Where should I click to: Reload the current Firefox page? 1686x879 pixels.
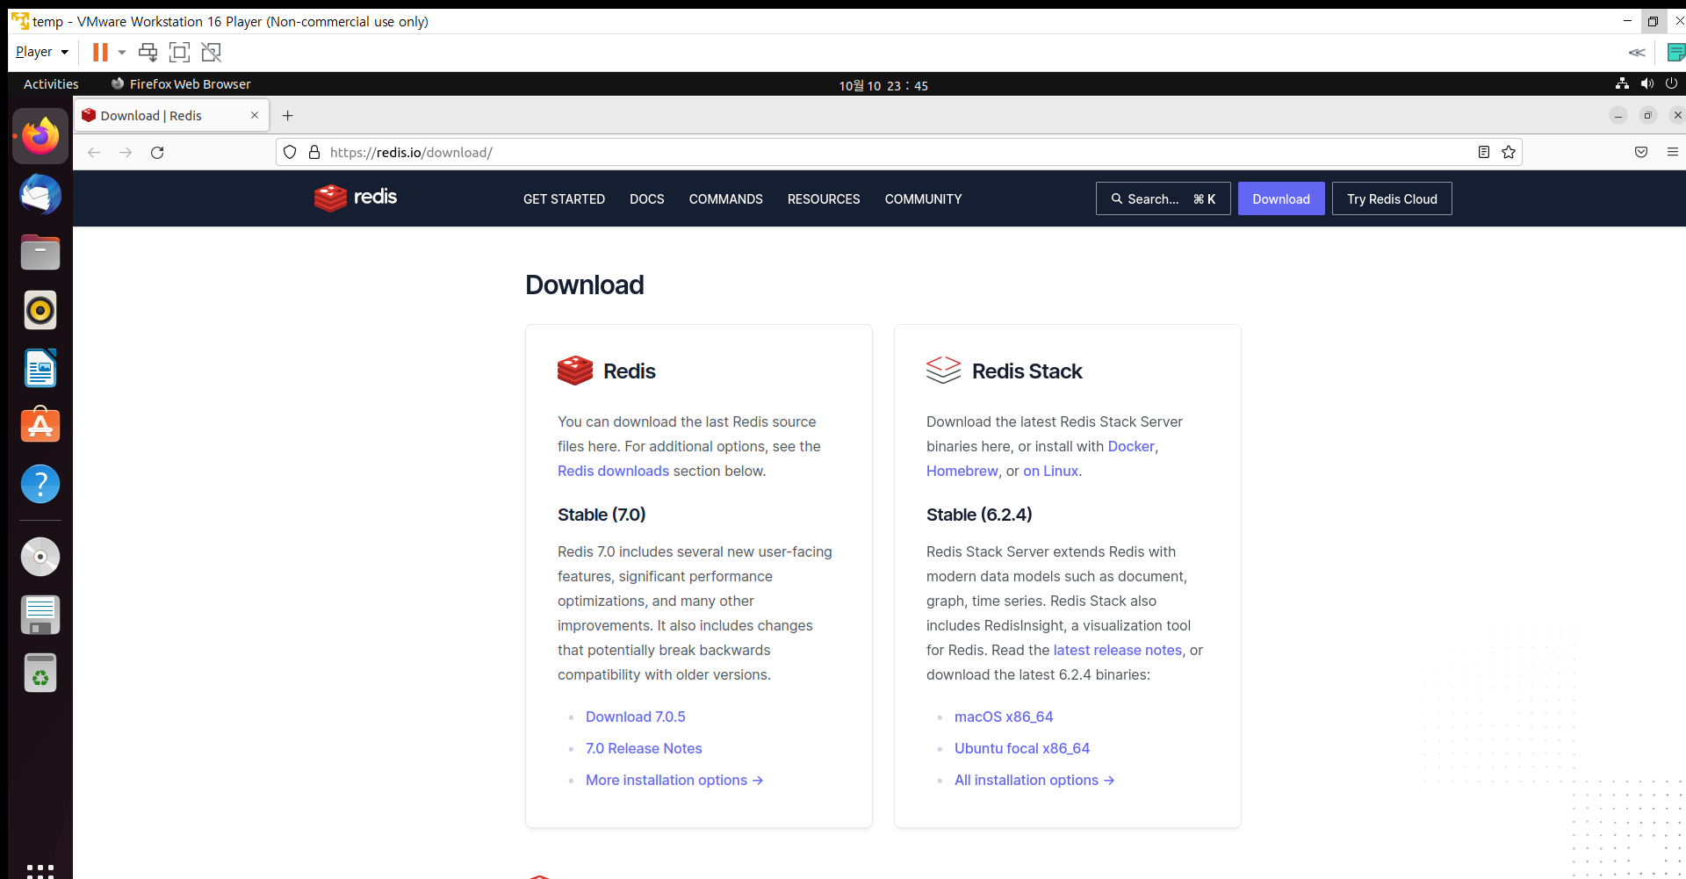click(157, 153)
